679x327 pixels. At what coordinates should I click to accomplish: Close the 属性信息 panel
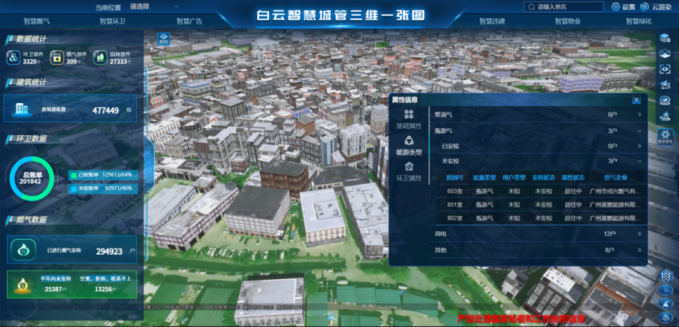[636, 99]
